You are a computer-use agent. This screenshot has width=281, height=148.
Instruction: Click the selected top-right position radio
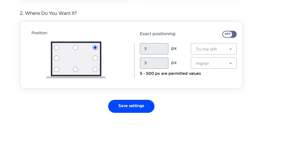95,48
